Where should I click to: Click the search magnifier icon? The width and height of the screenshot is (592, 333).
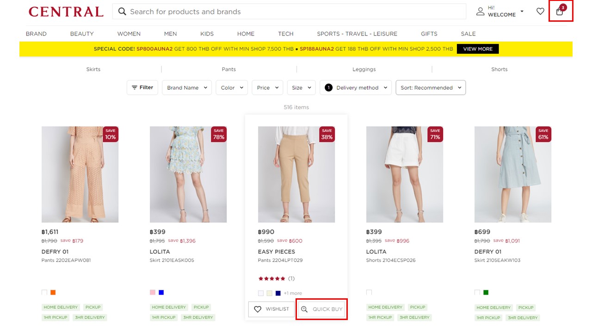122,12
